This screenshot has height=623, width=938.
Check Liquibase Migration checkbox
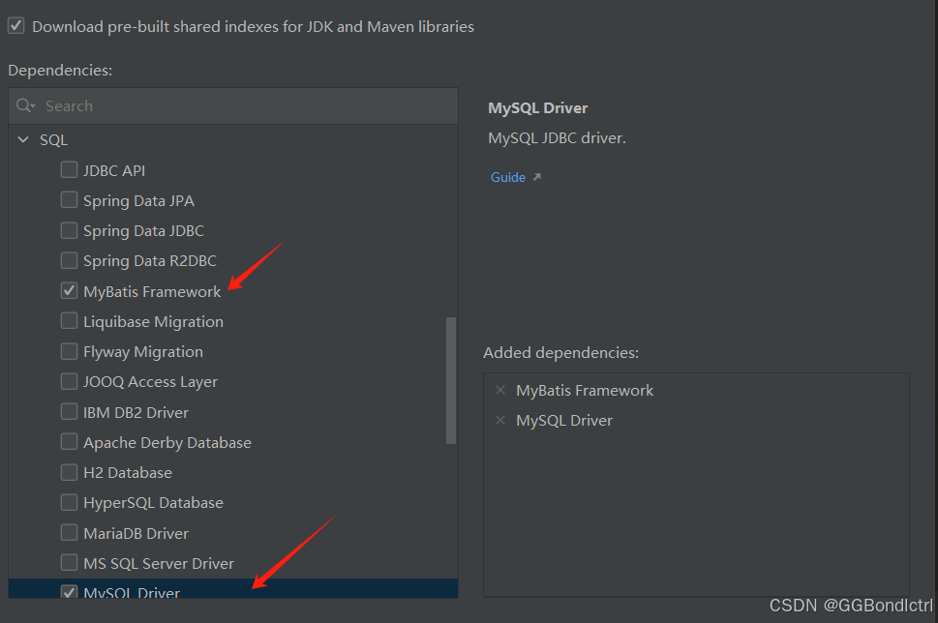tap(70, 321)
